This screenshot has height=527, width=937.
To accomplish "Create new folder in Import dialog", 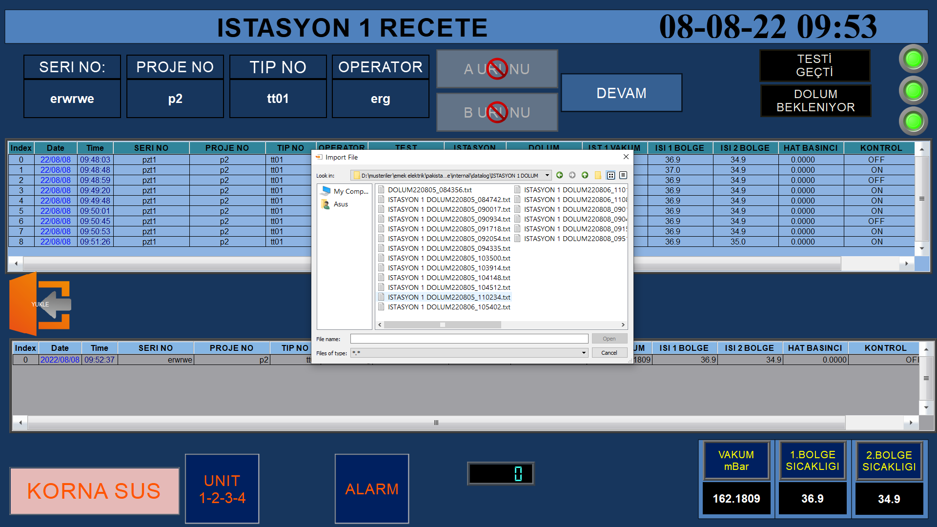I will (598, 175).
